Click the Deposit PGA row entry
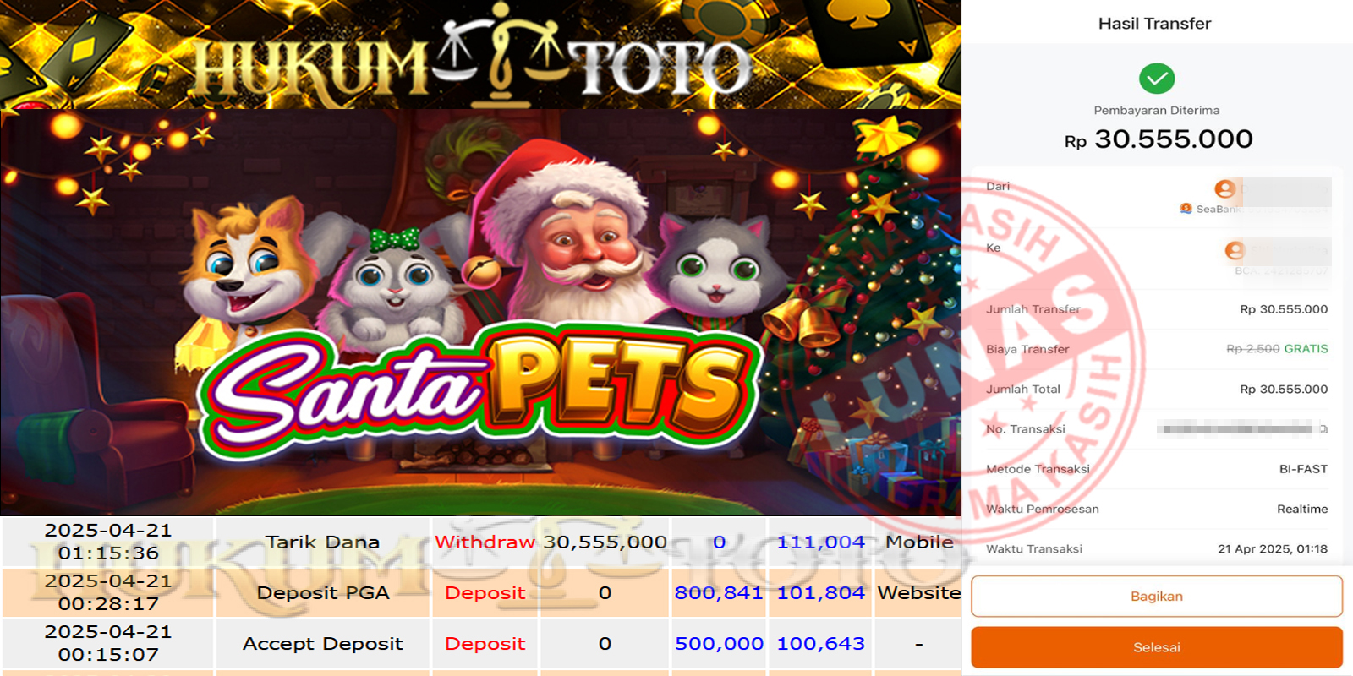Screen dimensions: 1353x676 point(323,592)
